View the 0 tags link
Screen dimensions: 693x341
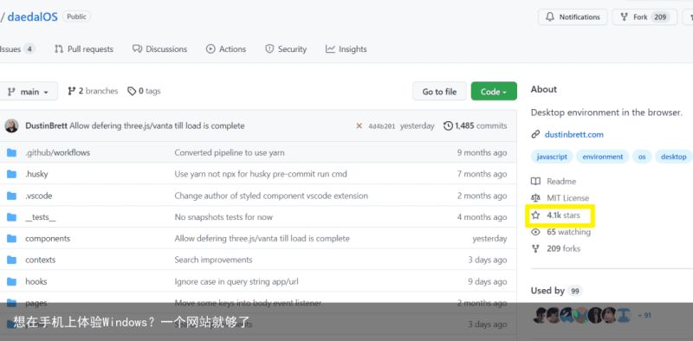coord(144,91)
